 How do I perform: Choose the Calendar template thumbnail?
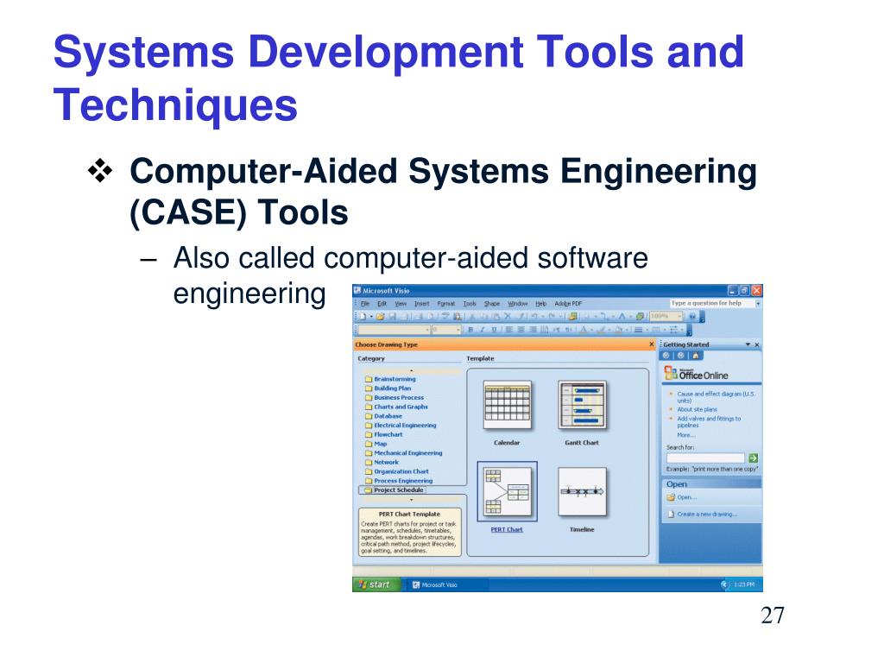(507, 406)
